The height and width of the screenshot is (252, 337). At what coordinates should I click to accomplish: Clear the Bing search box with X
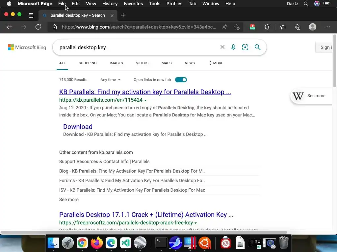222,47
